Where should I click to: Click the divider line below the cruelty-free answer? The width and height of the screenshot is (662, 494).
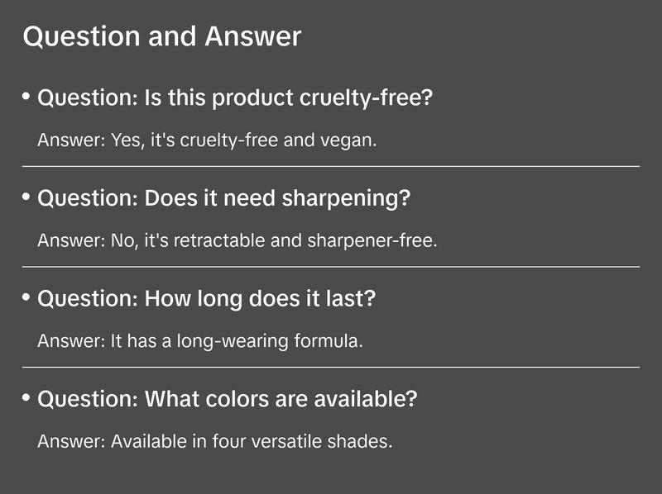[331, 166]
